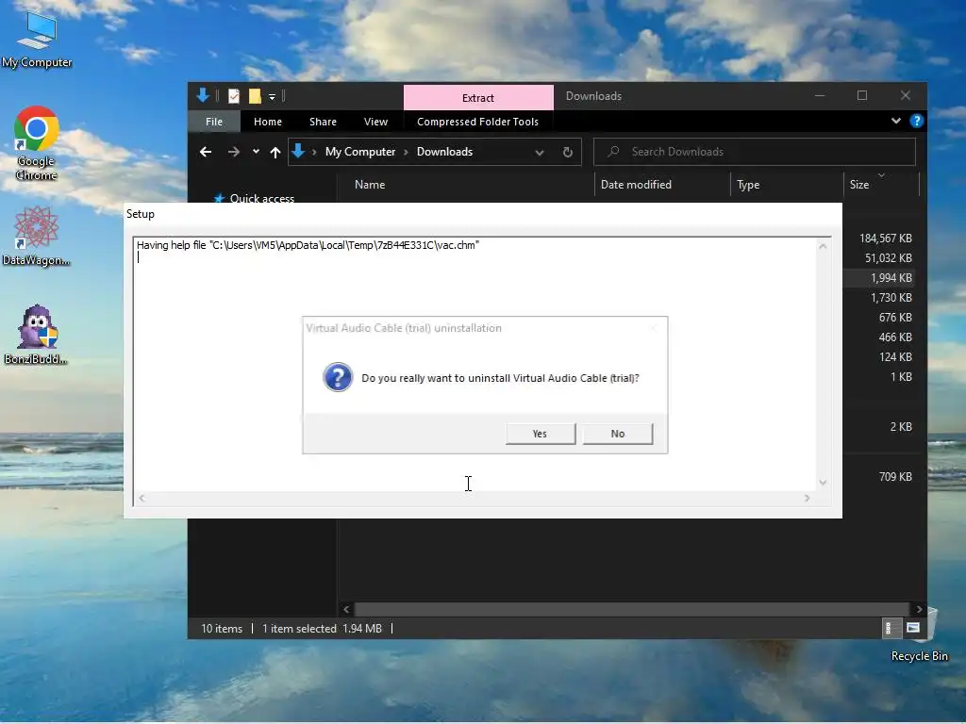Open recent locations dropdown arrow
Screen dimensions: 966x724
[256, 152]
